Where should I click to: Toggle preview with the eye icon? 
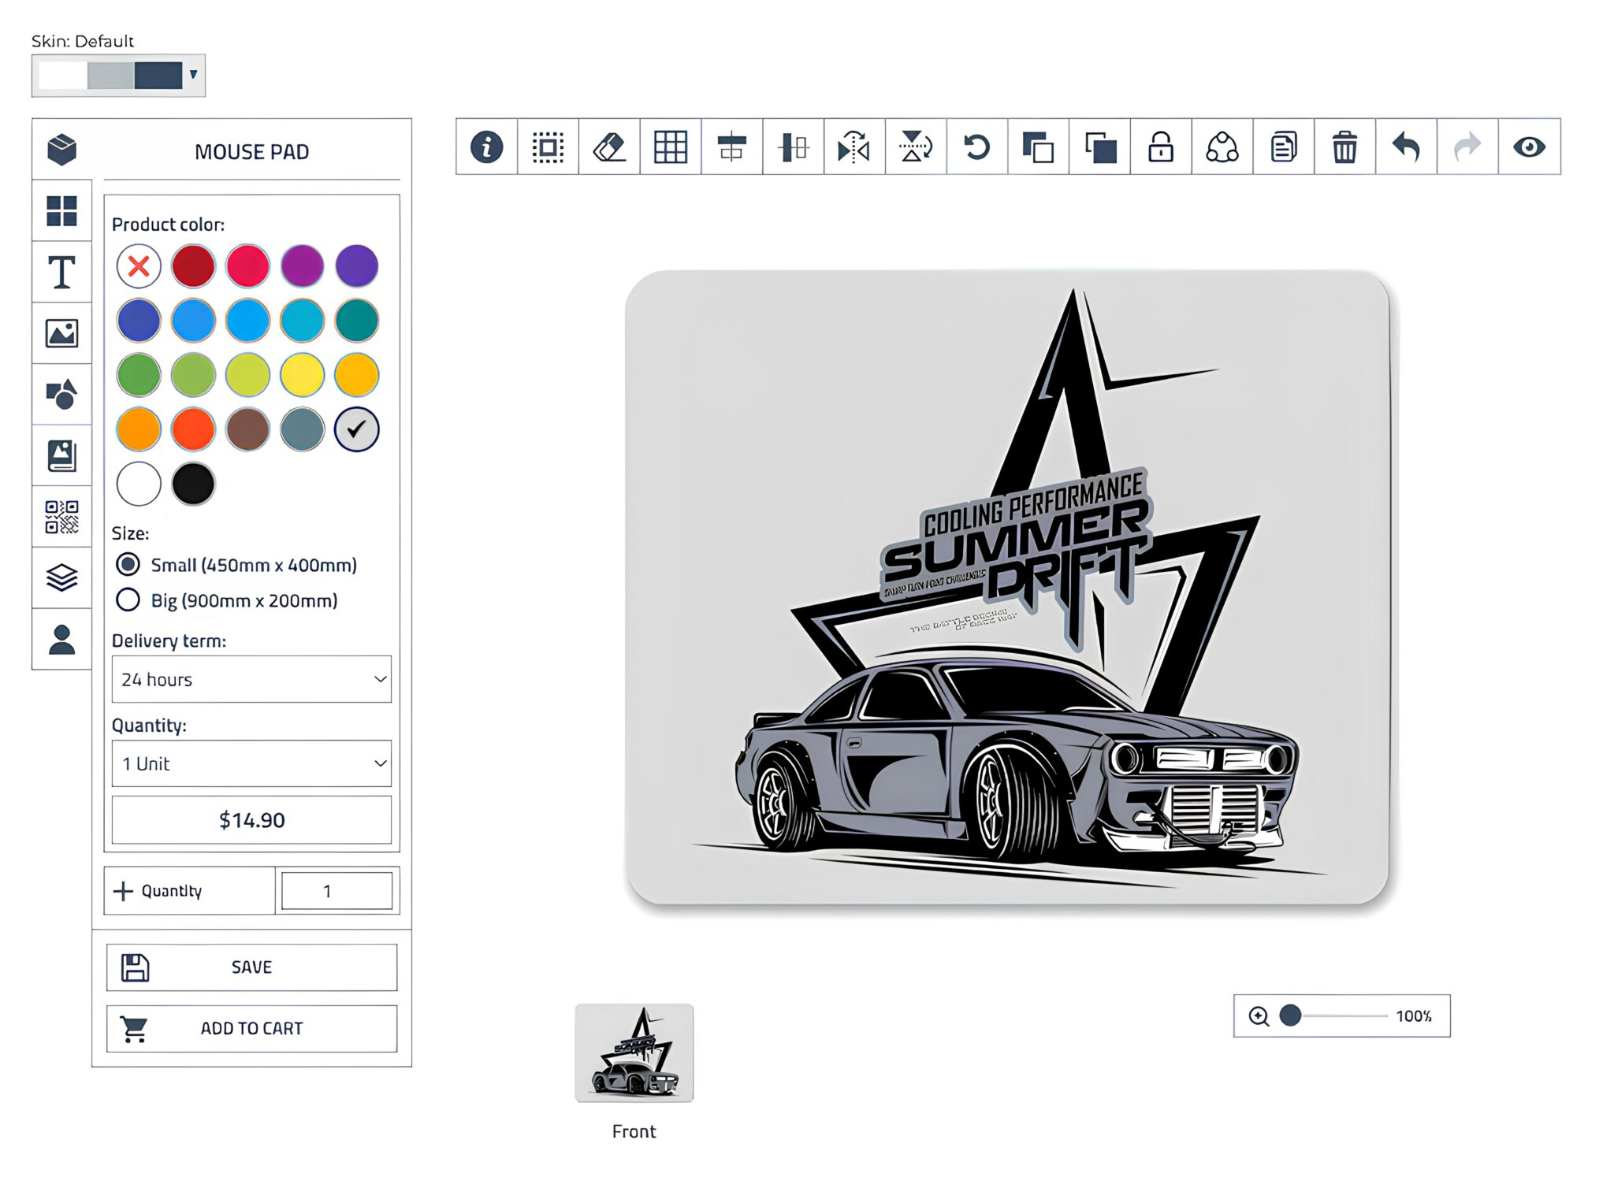click(x=1529, y=147)
